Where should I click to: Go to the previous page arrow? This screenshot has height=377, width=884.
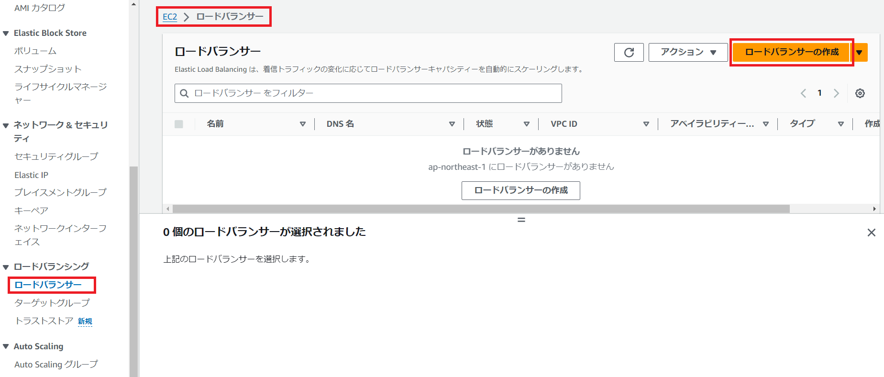[803, 93]
